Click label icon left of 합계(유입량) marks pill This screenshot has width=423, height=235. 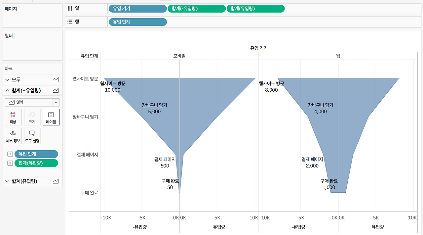click(10, 163)
